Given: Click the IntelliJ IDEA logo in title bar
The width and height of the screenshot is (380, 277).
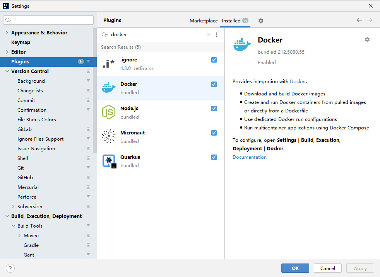Looking at the screenshot, I should [5, 6].
